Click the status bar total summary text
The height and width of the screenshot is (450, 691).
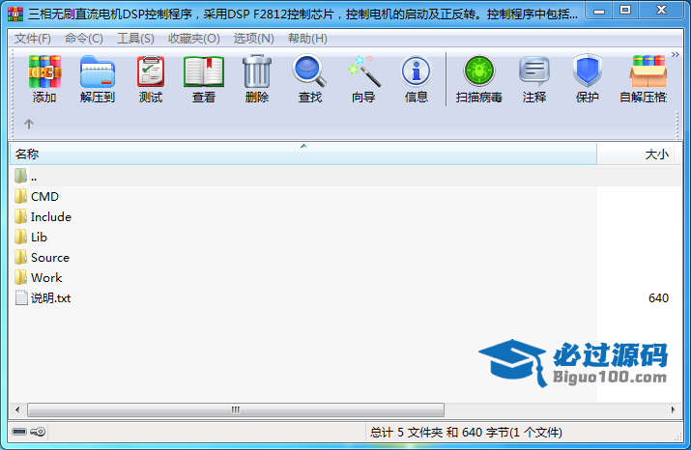point(466,433)
